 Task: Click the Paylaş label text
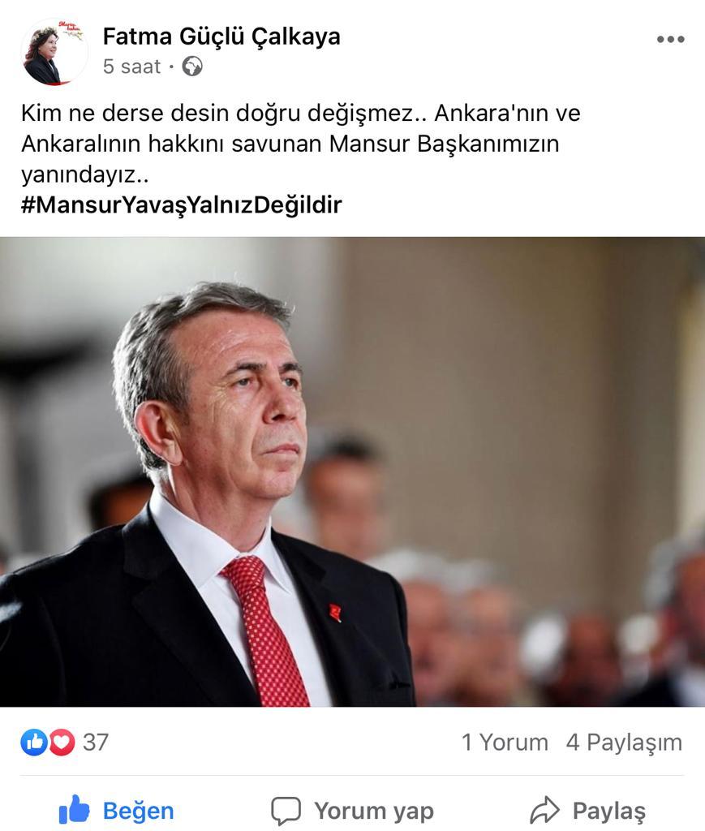coord(609,812)
